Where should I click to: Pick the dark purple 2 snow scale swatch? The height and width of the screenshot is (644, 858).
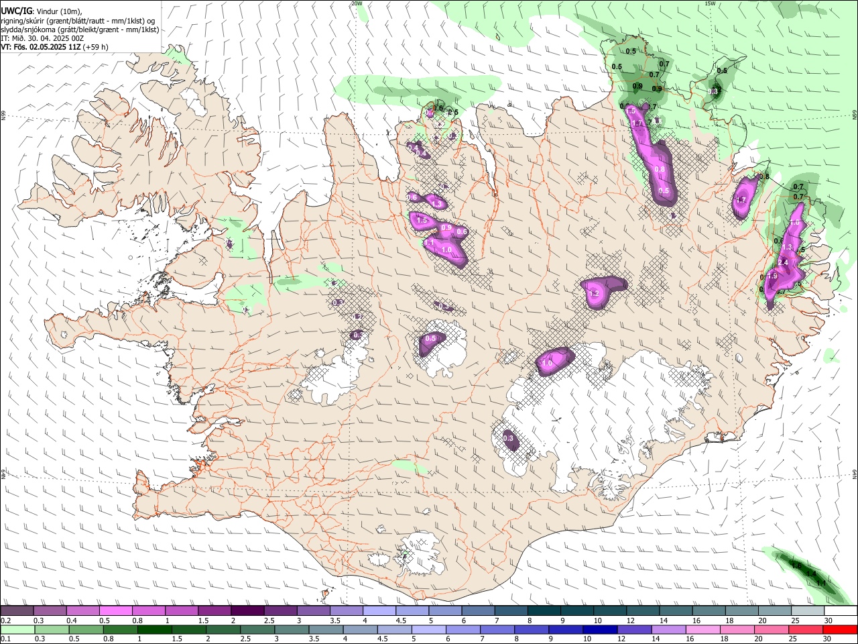coord(247,610)
